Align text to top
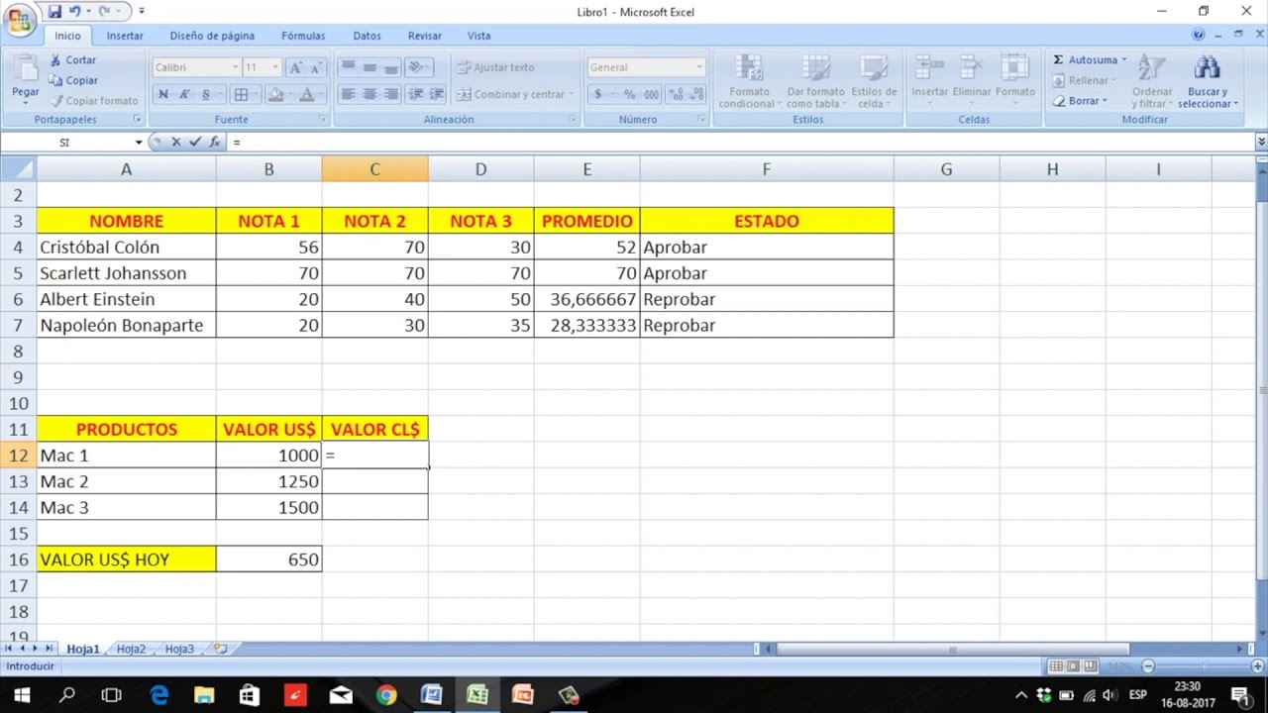Viewport: 1268px width, 713px height. [x=348, y=67]
